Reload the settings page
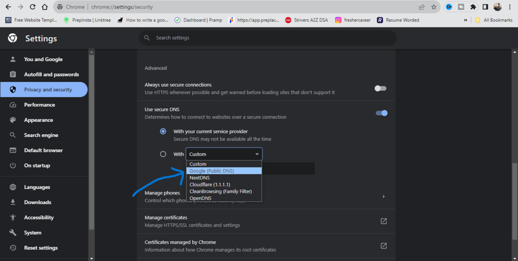This screenshot has width=518, height=261. pyautogui.click(x=32, y=7)
